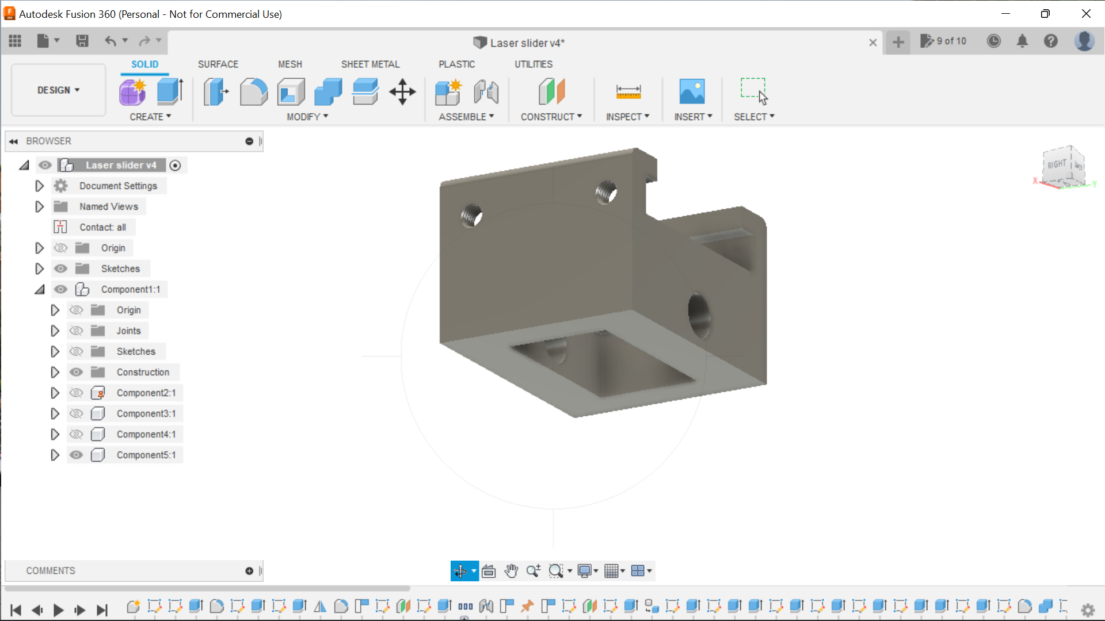Image resolution: width=1105 pixels, height=621 pixels.
Task: Hide the top-level Sketches folder
Action: (60, 269)
